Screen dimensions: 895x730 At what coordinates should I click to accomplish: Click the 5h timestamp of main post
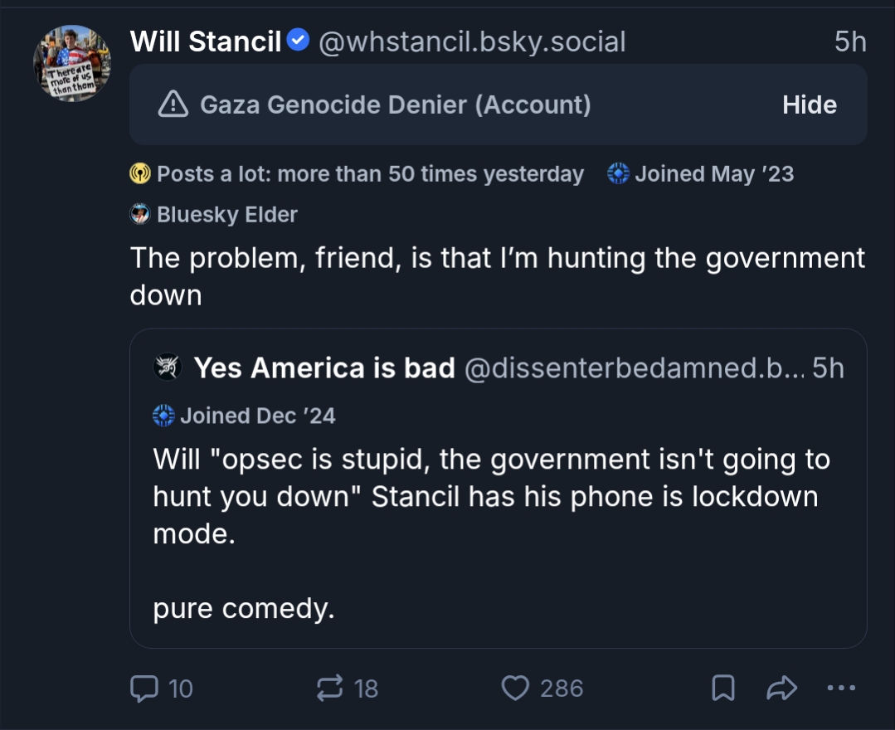[850, 41]
